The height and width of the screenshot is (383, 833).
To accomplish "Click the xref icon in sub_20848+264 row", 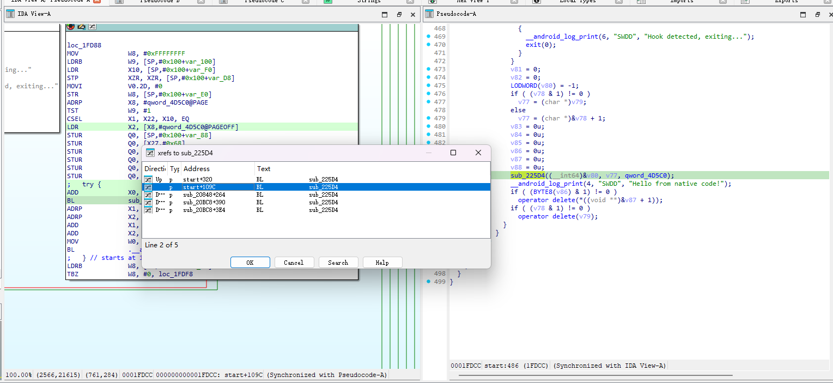I will click(x=148, y=194).
